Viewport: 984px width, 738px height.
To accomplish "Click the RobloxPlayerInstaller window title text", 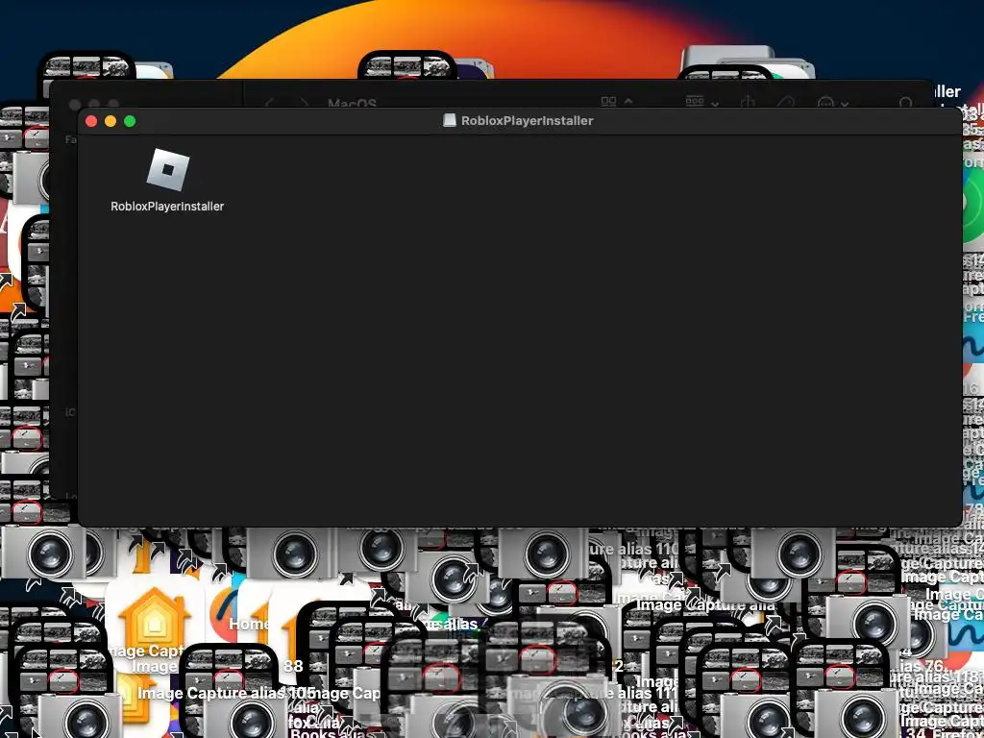I will click(x=528, y=120).
